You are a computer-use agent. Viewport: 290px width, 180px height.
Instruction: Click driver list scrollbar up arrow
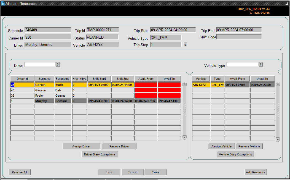pyautogui.click(x=184, y=84)
